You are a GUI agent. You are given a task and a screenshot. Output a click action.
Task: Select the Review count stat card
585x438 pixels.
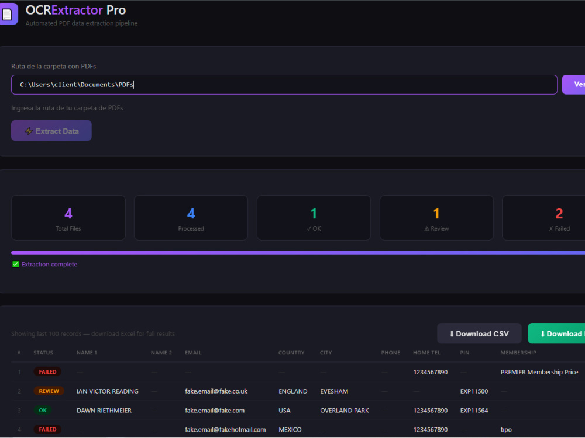click(x=436, y=218)
